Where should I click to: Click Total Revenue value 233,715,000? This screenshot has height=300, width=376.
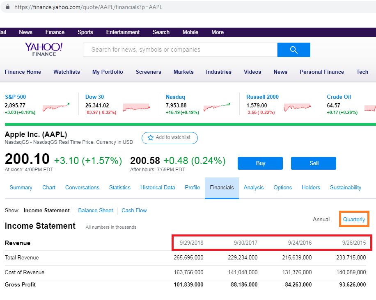(x=351, y=258)
